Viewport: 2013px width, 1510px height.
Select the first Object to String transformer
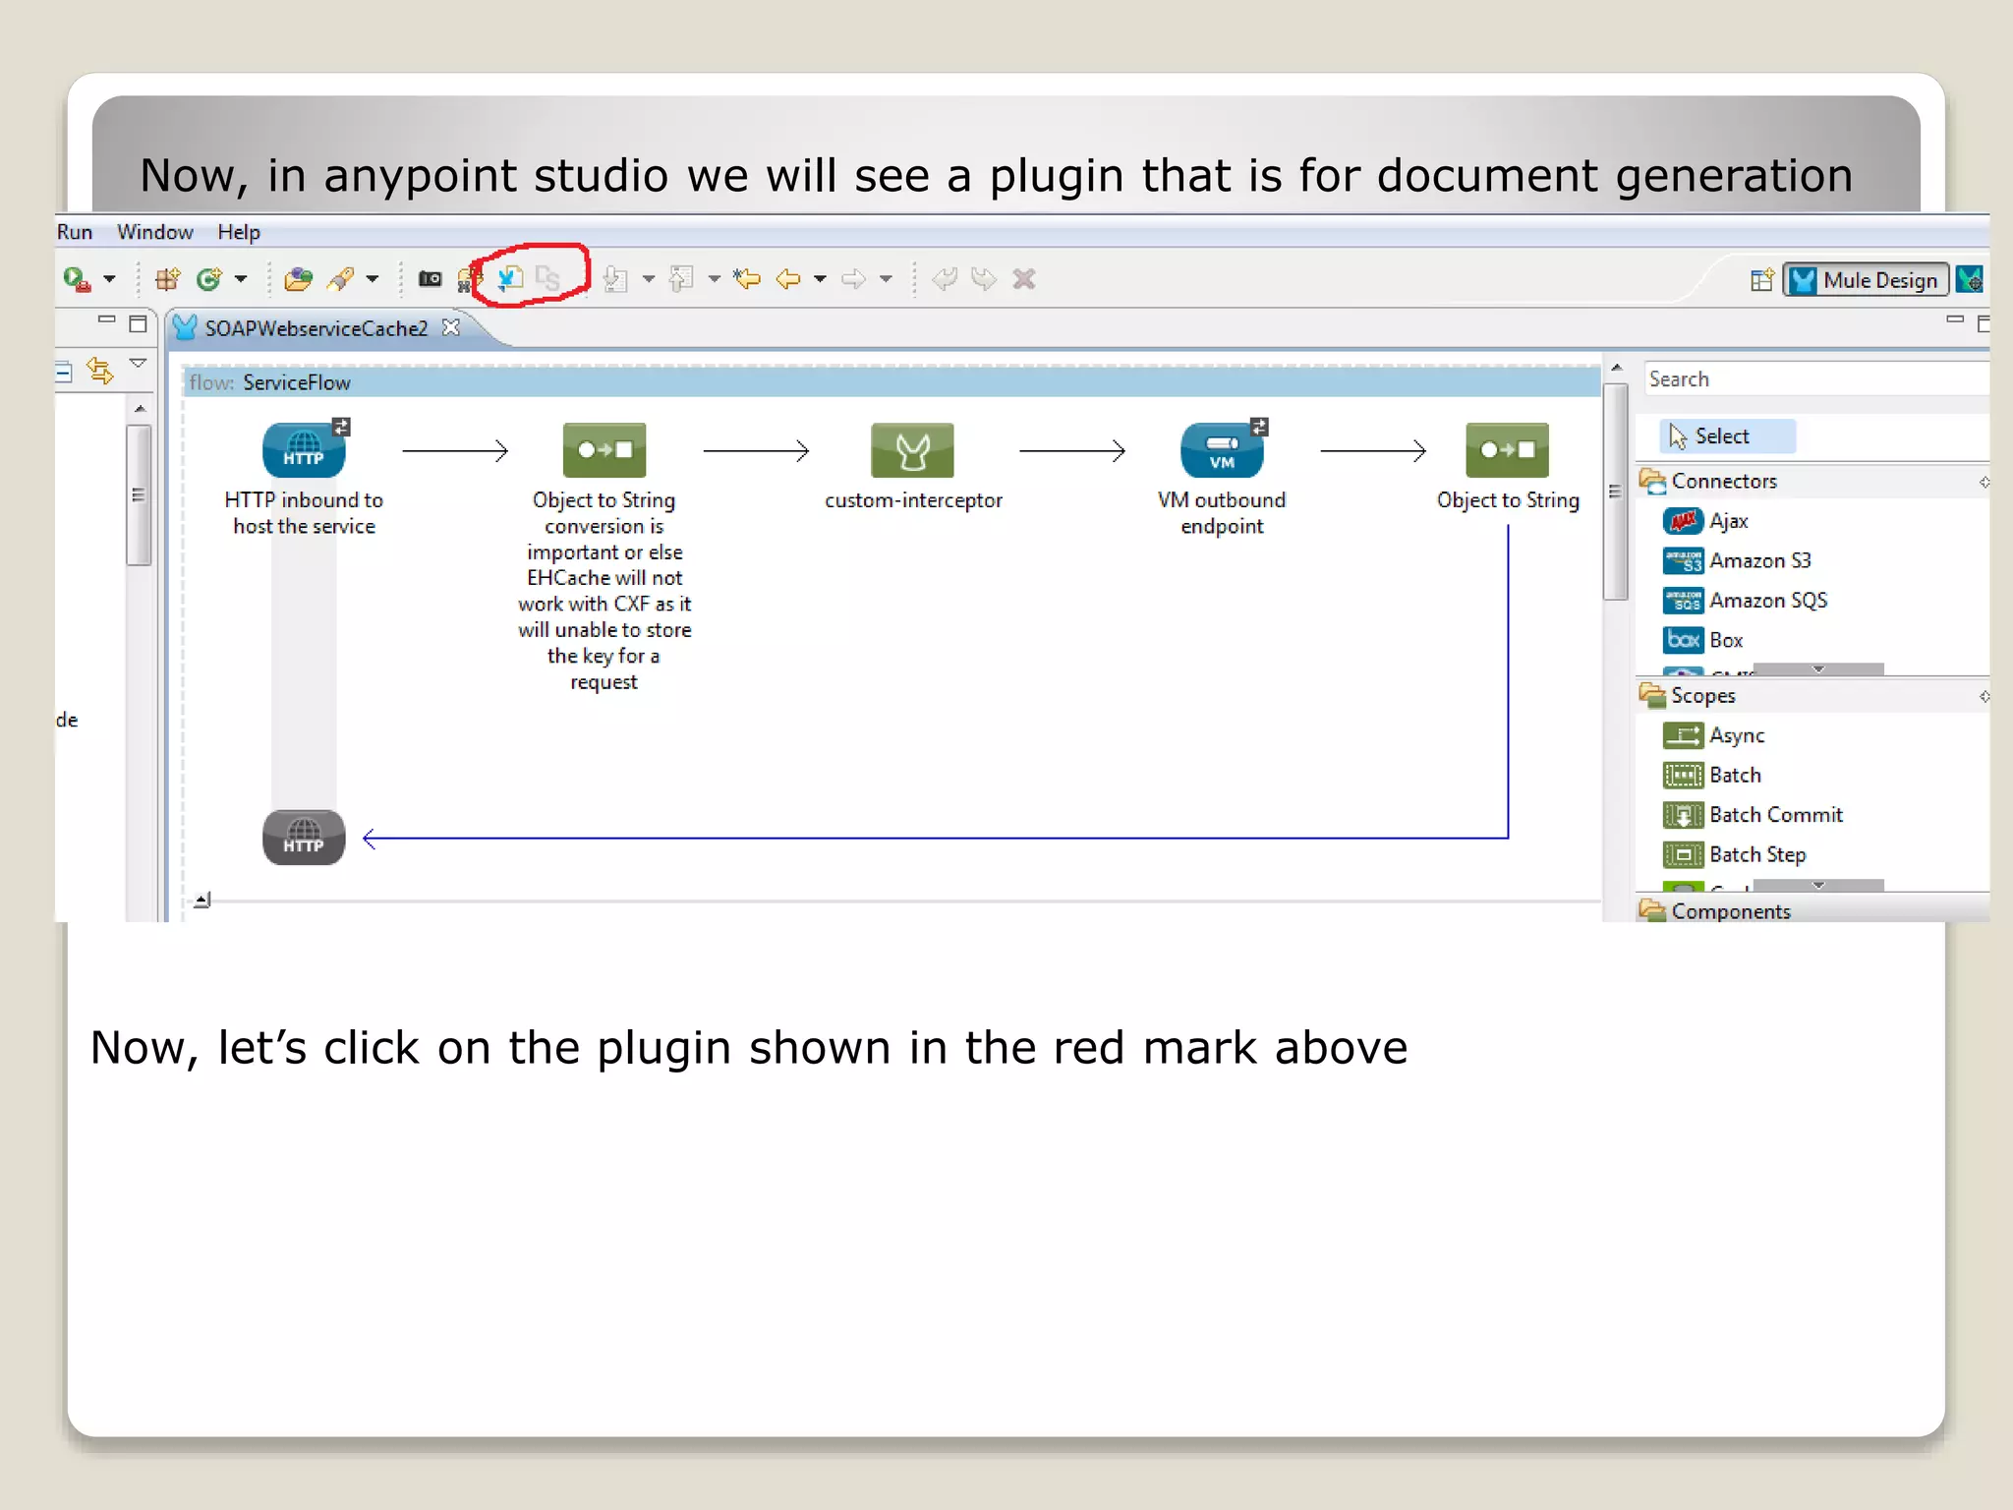point(604,450)
